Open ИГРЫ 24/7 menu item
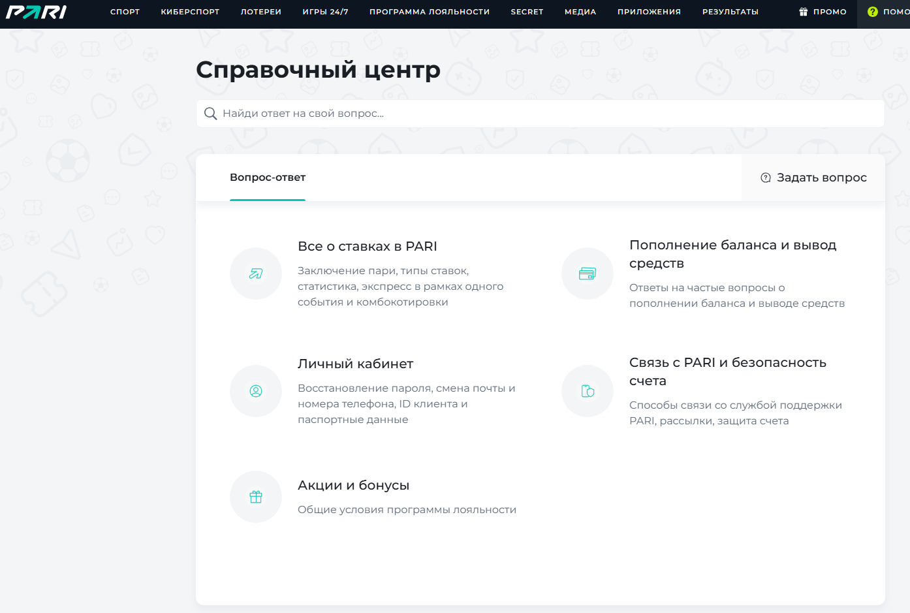 (325, 12)
